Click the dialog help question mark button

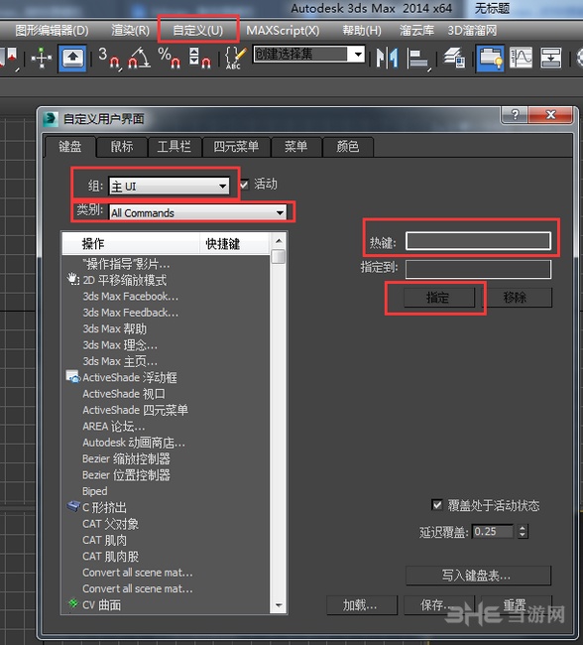tap(515, 114)
